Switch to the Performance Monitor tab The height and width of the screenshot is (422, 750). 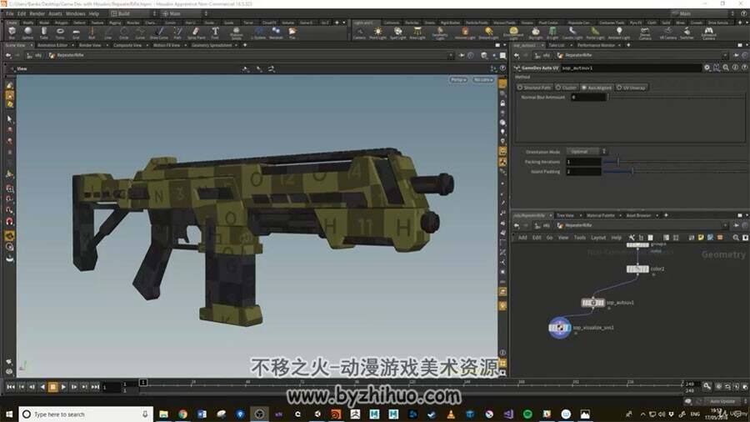tap(596, 45)
